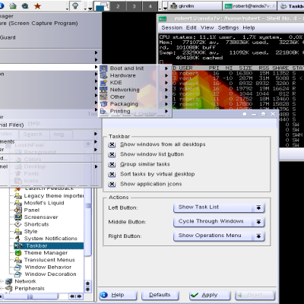The width and height of the screenshot is (304, 304).
Task: Click the Peripherals category icon in tree
Action: tap(9, 288)
